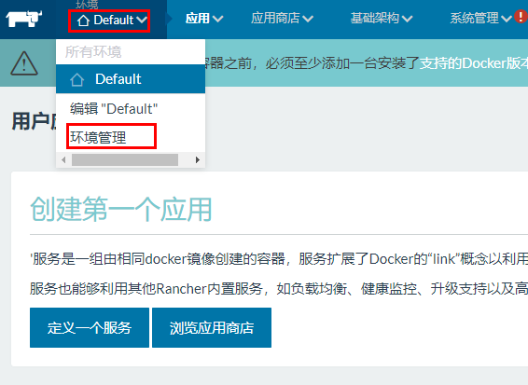
Task: Click the 所有环境 header text in the dropdown
Action: tap(93, 52)
